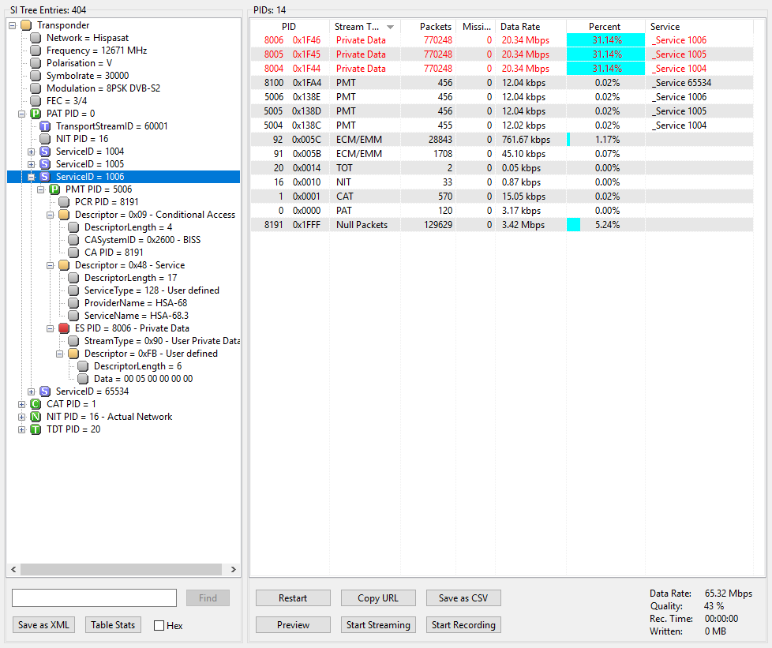Toggle the Hex checkbox
Image resolution: width=772 pixels, height=648 pixels.
[x=159, y=625]
